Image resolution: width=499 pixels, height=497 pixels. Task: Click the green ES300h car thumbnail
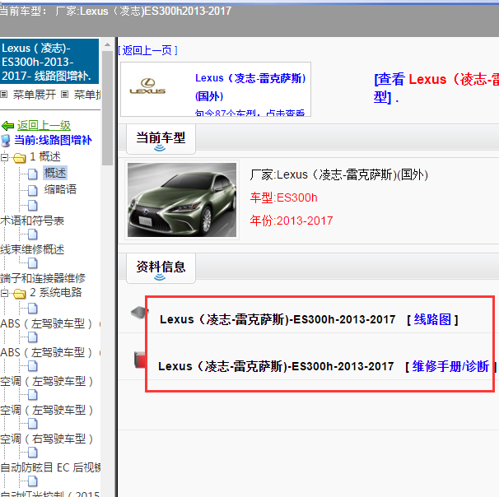click(182, 200)
